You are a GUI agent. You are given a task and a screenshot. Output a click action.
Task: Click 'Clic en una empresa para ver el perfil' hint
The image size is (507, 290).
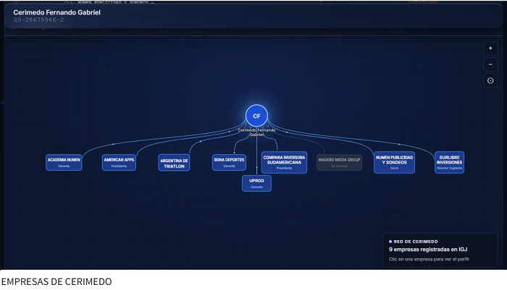tap(429, 259)
